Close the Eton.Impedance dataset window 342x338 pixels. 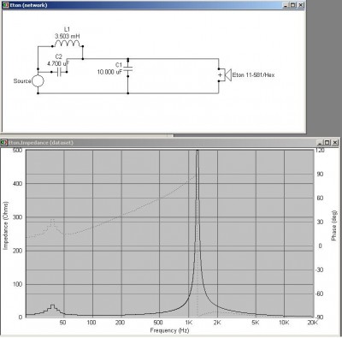click(335, 142)
